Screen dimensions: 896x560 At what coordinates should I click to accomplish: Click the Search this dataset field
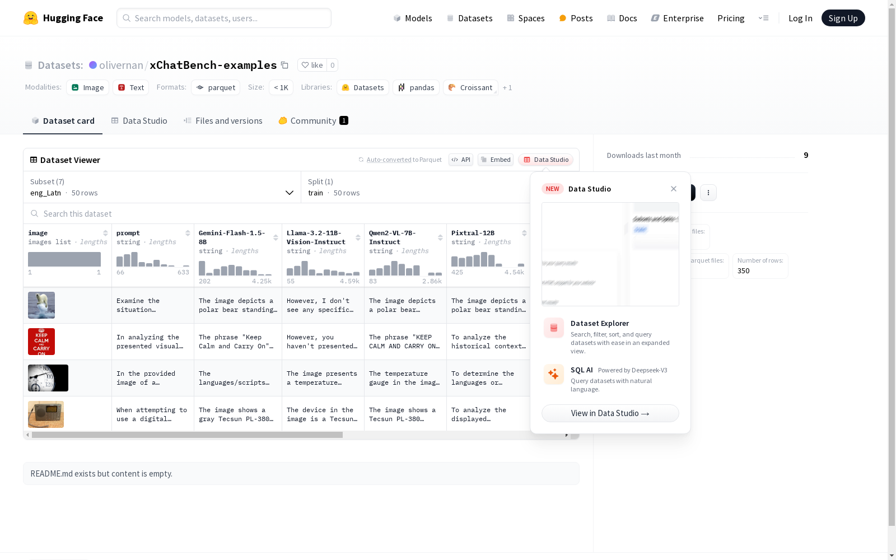click(277, 213)
